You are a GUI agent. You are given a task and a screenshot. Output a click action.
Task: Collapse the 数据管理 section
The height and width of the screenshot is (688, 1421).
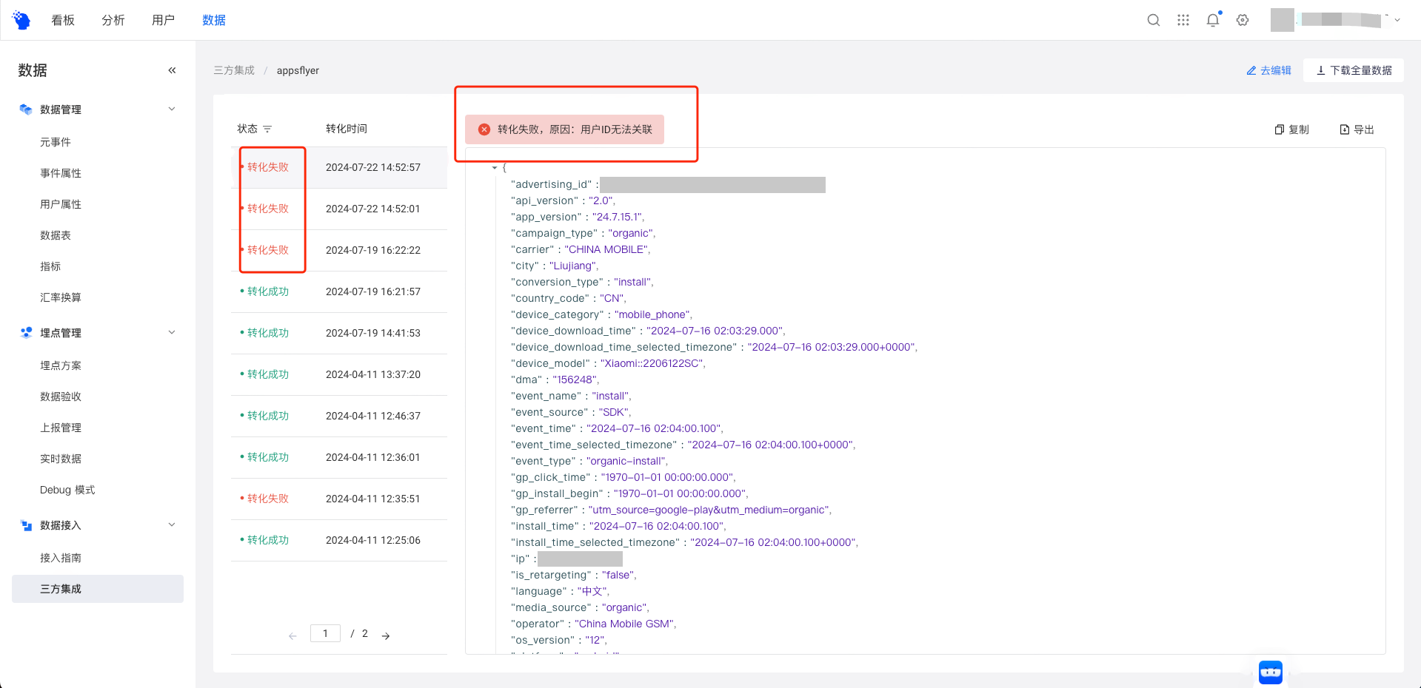[x=172, y=109]
